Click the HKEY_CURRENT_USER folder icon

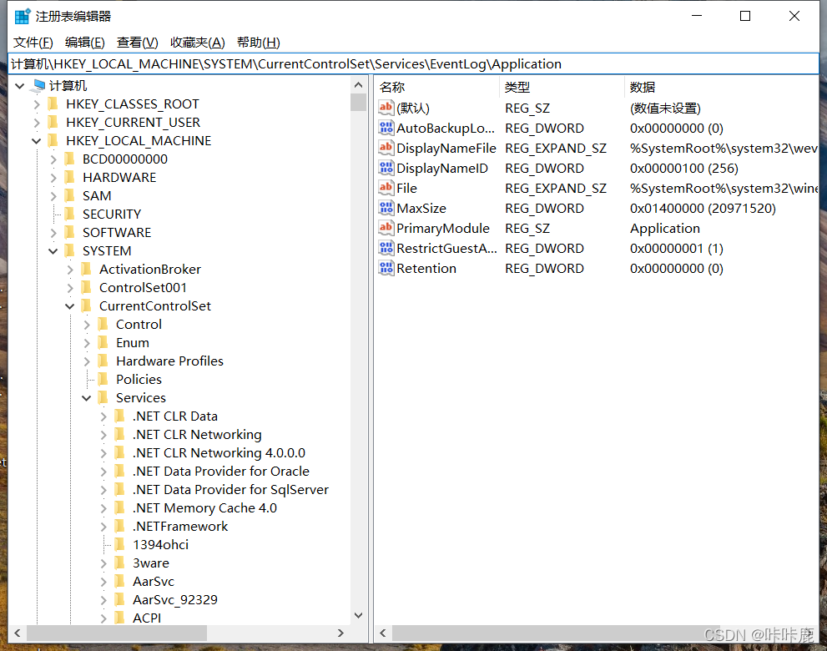53,123
